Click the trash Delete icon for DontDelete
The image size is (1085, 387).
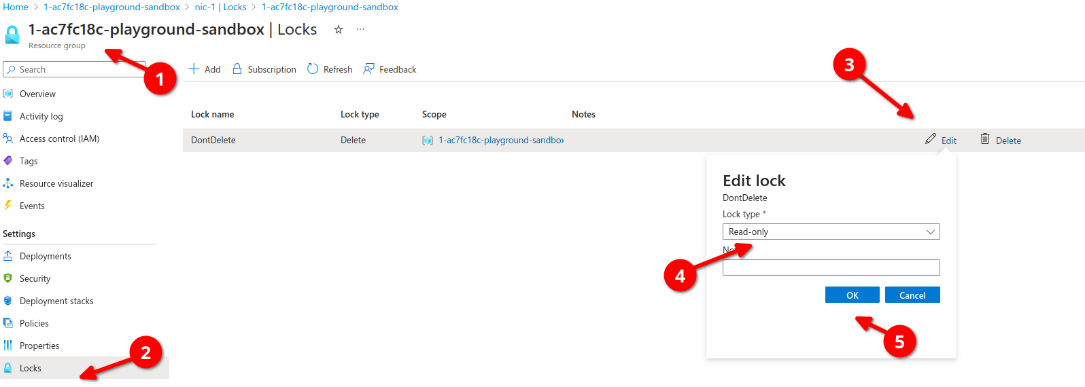point(984,139)
